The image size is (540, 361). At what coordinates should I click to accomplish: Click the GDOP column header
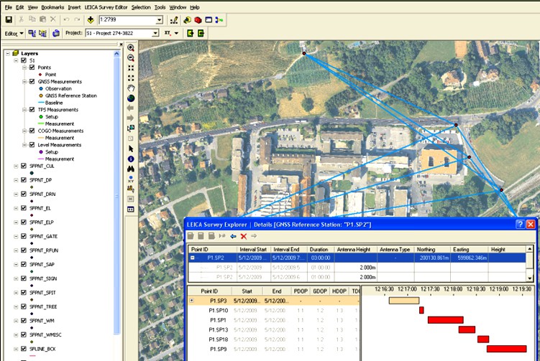click(x=320, y=291)
